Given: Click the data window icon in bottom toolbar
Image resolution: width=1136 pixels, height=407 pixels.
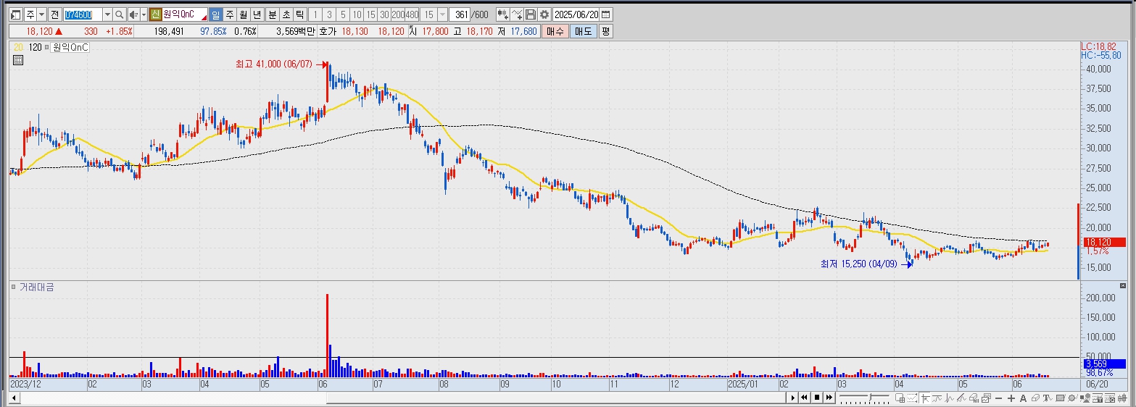Looking at the screenshot, I should 900,398.
